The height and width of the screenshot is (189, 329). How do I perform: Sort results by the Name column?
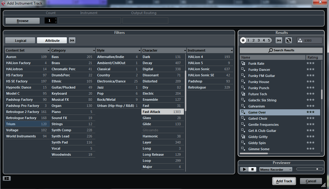click(x=272, y=57)
